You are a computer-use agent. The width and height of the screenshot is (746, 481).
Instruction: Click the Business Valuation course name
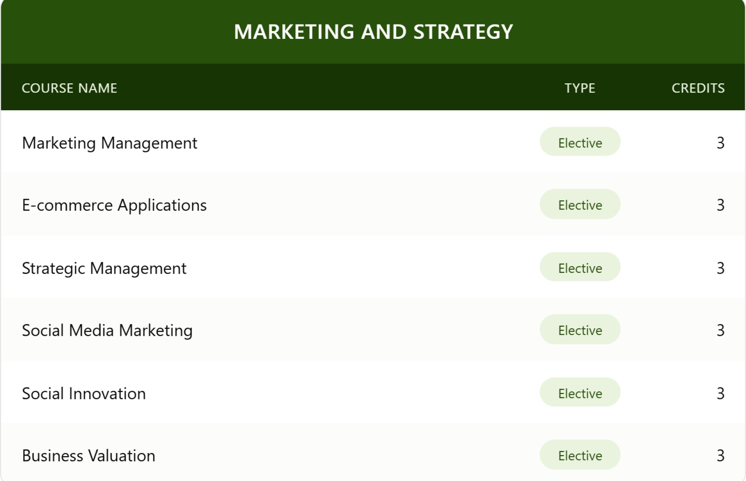pos(89,455)
